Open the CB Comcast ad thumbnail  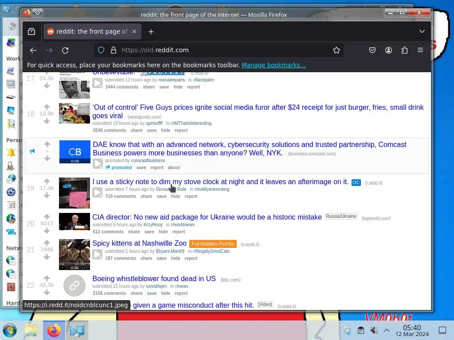point(74,152)
